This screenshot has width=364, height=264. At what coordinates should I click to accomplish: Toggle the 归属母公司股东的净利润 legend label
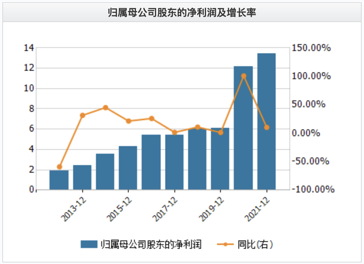tap(151, 245)
